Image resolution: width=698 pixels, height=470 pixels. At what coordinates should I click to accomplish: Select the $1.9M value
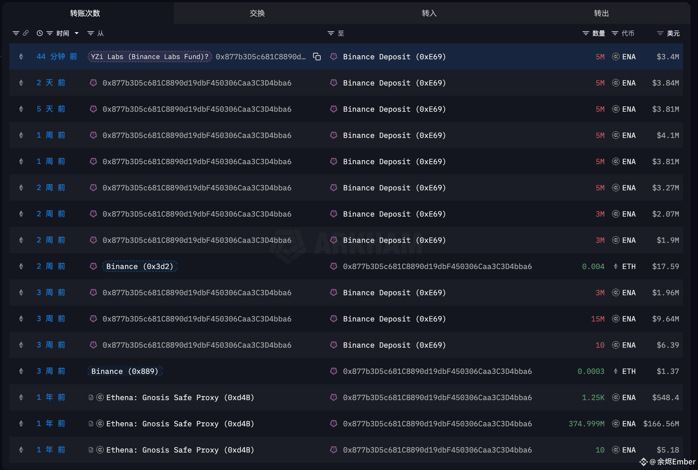click(668, 240)
